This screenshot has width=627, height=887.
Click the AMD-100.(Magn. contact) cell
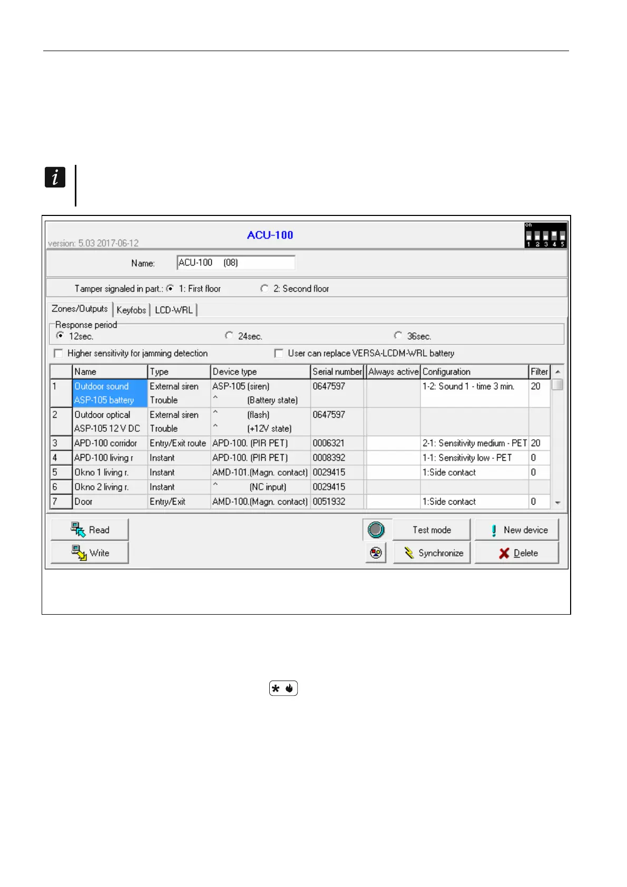click(260, 501)
